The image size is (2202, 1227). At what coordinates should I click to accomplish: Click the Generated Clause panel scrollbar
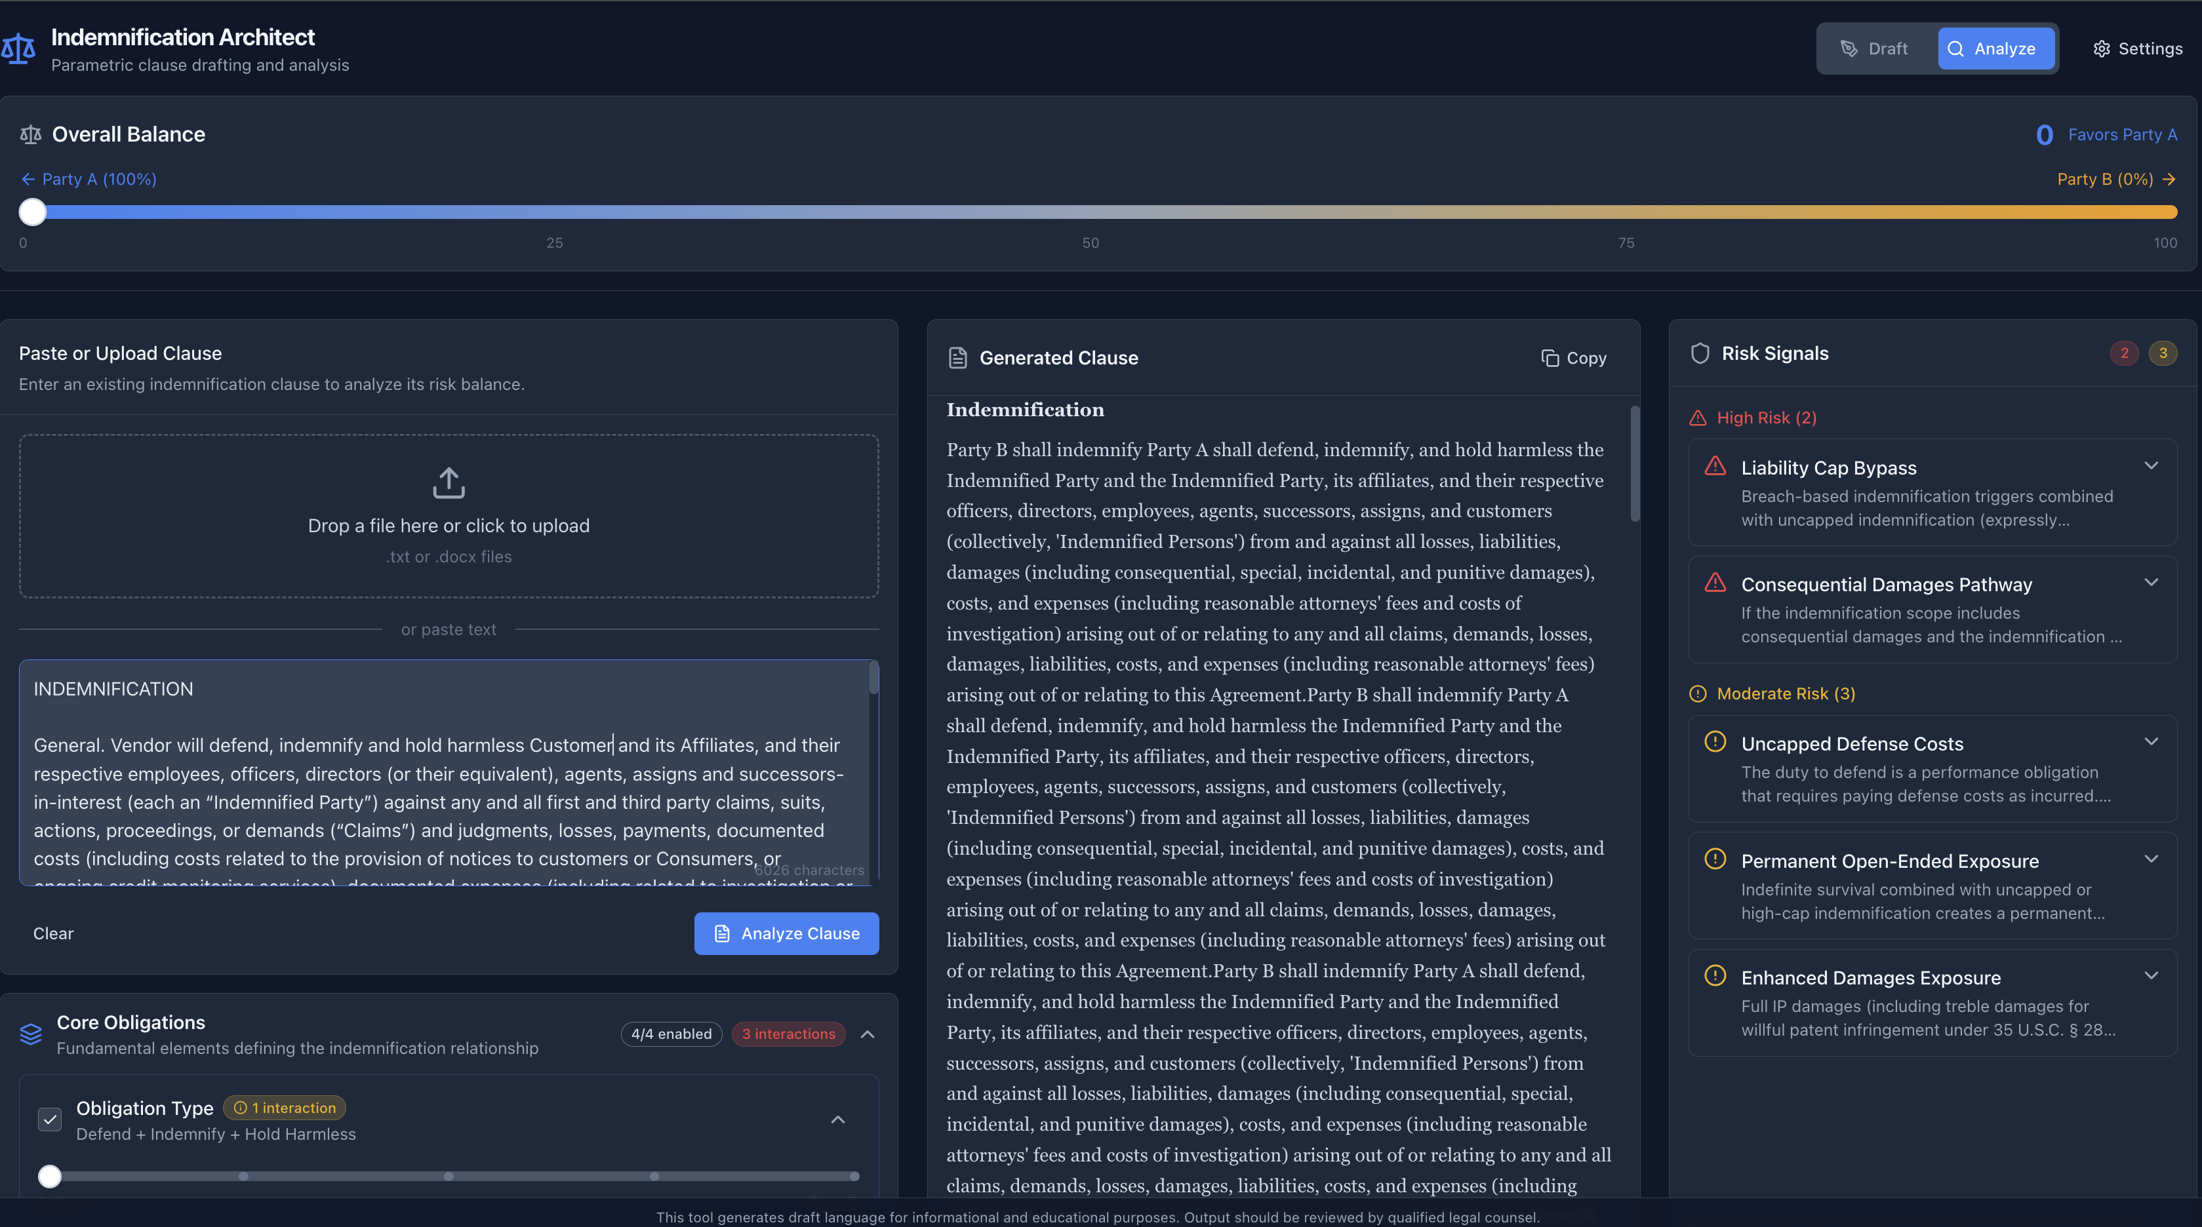click(1634, 463)
